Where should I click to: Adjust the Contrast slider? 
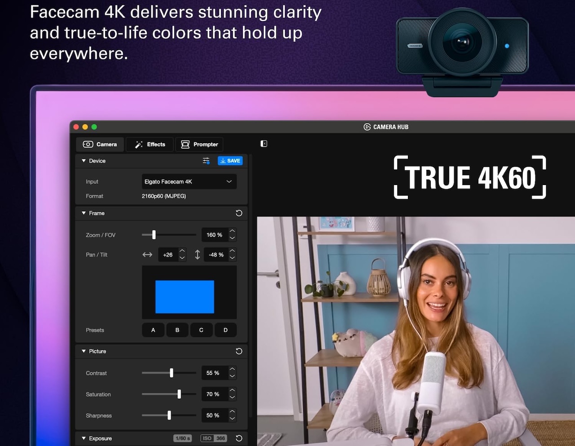[x=169, y=373]
